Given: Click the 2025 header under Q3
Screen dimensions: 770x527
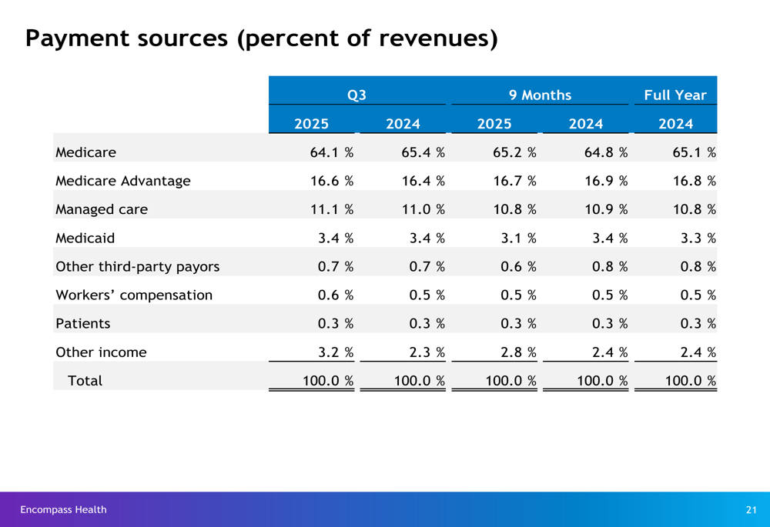Looking at the screenshot, I should pos(311,124).
